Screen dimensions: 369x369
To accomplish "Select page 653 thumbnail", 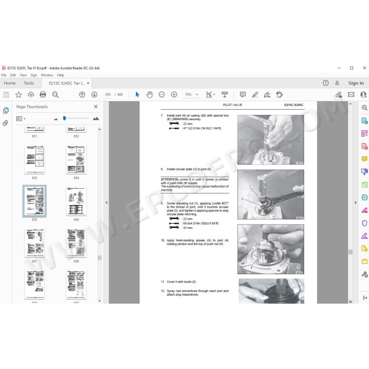I will click(x=34, y=160).
